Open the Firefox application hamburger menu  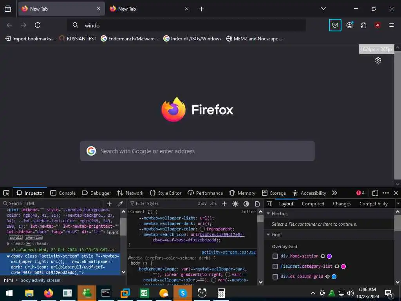point(392,25)
